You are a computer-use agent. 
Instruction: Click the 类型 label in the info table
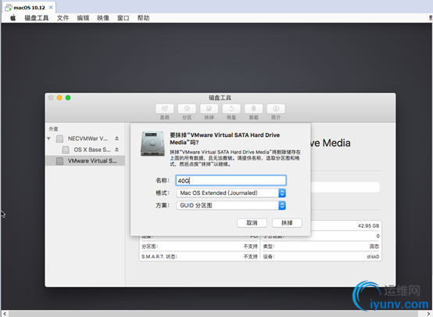pyautogui.click(x=269, y=247)
